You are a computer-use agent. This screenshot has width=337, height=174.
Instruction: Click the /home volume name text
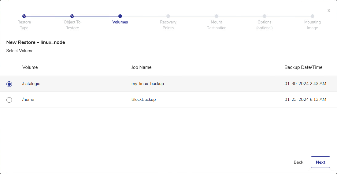(x=28, y=99)
